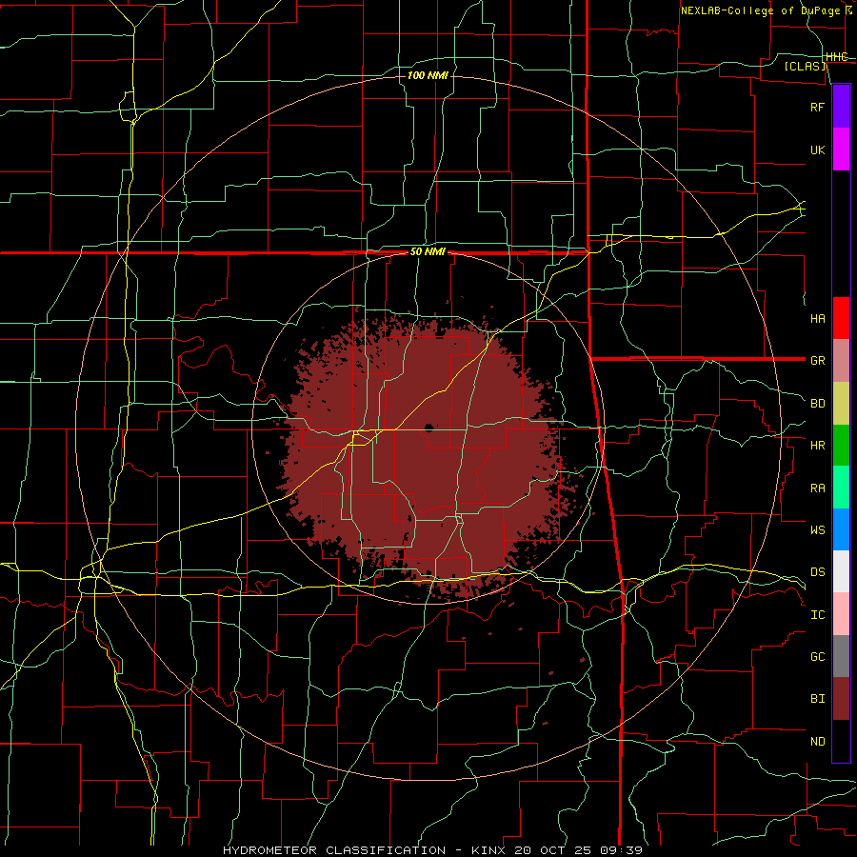Click the RF purple legend swatch
This screenshot has width=857, height=857.
[841, 107]
